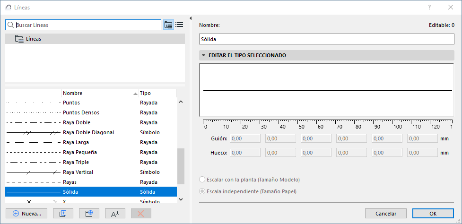Select the Puntos line type row
Viewport: 462px width, 224px height.
pos(91,103)
